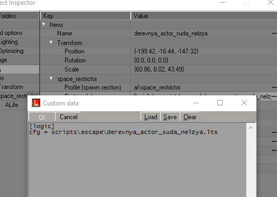The width and height of the screenshot is (277, 197).
Task: Click the Custom data app icon
Action: click(x=36, y=103)
